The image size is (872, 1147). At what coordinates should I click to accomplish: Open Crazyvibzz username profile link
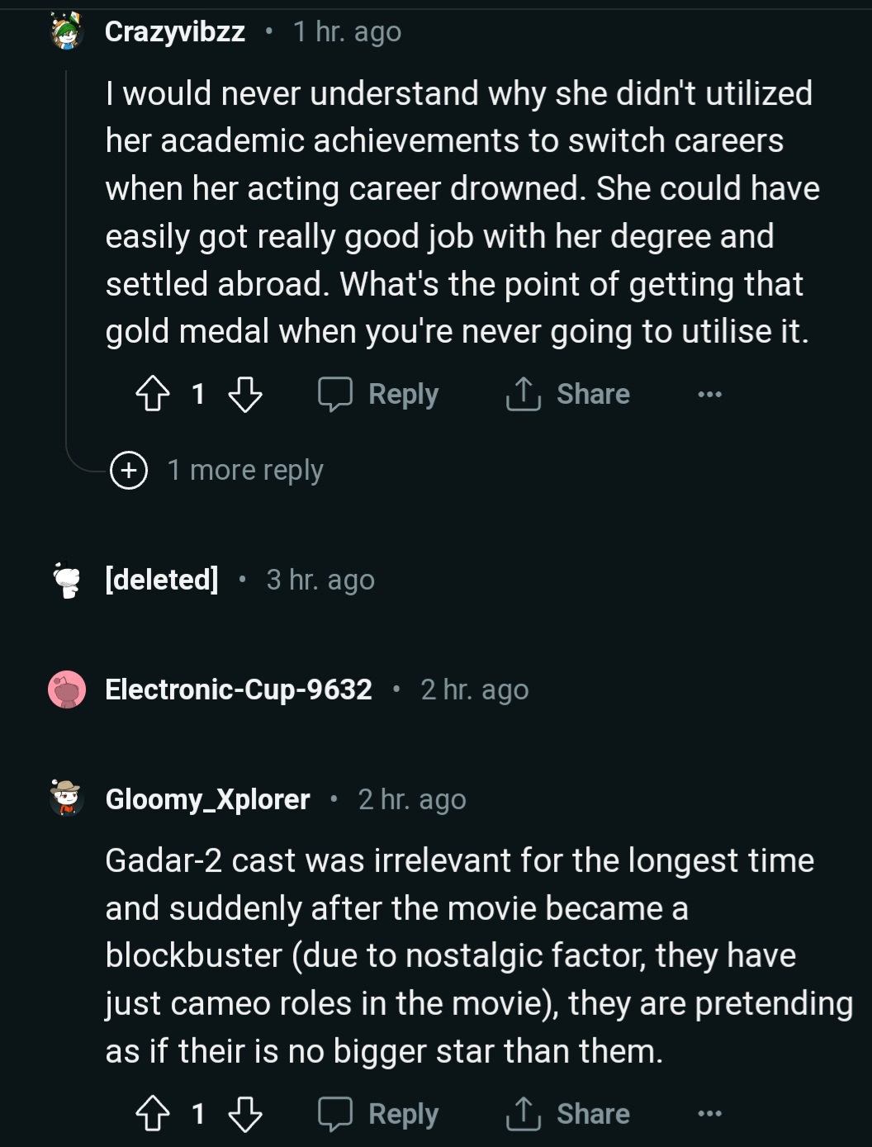175,32
